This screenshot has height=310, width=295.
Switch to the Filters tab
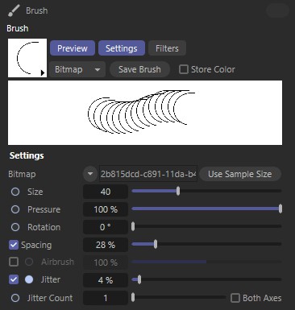[x=167, y=48]
